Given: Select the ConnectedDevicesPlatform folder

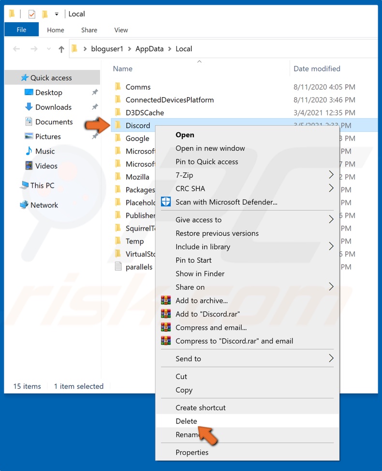Looking at the screenshot, I should pyautogui.click(x=169, y=100).
